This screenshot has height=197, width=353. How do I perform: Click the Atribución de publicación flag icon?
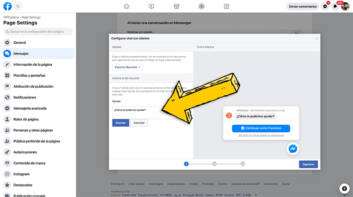click(x=7, y=87)
